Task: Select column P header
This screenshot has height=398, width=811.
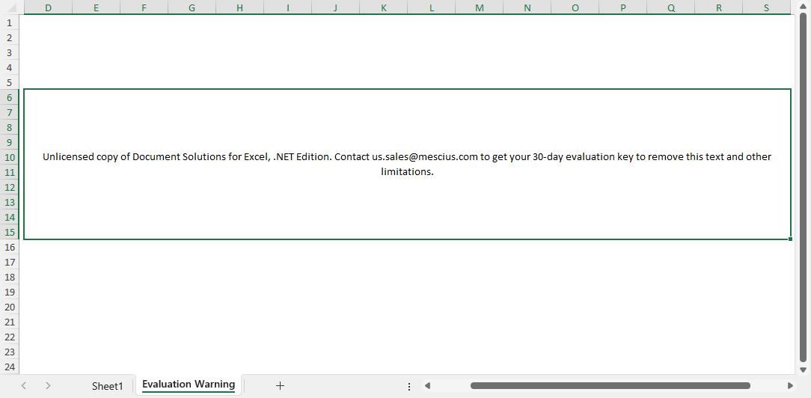Action: pos(623,7)
